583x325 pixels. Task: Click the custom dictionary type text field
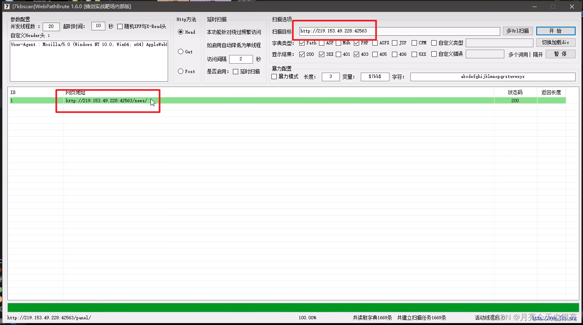[499, 43]
